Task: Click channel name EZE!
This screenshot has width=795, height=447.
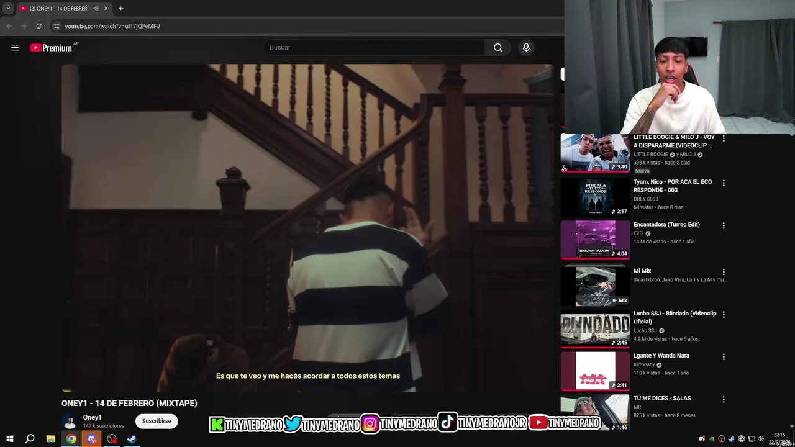Action: [x=638, y=233]
